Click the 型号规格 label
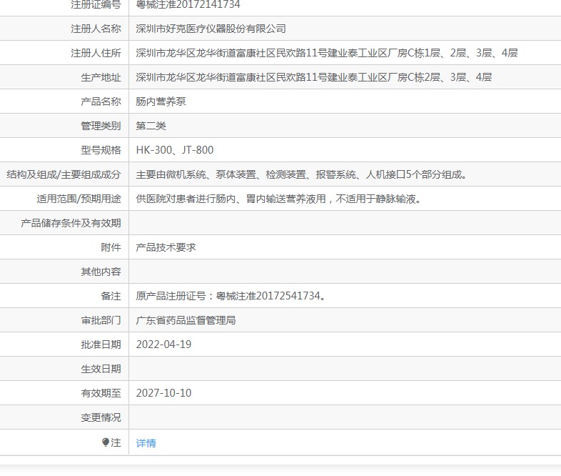 click(101, 150)
